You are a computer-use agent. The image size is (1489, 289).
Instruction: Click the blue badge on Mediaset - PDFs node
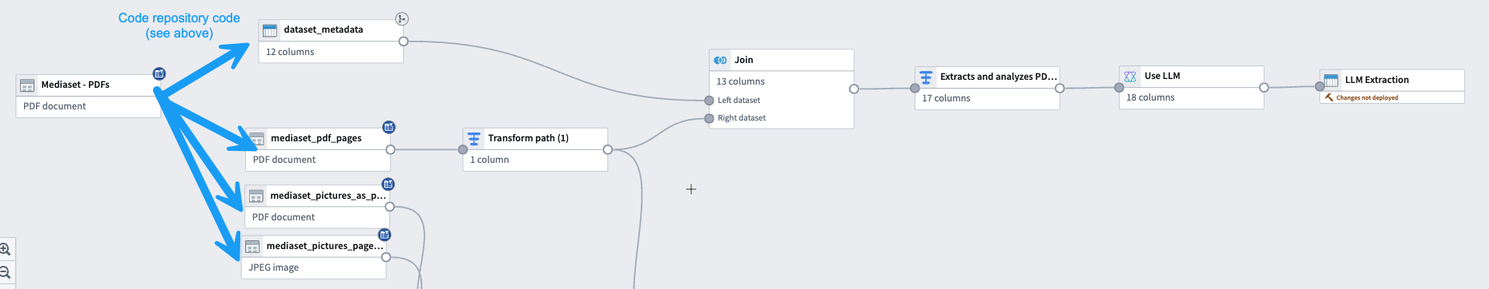tap(159, 73)
